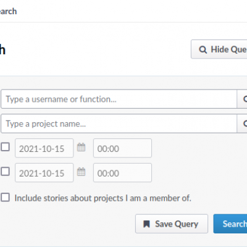Open the first date calendar picker icon
Image resolution: width=247 pixels, height=247 pixels.
tap(81, 147)
